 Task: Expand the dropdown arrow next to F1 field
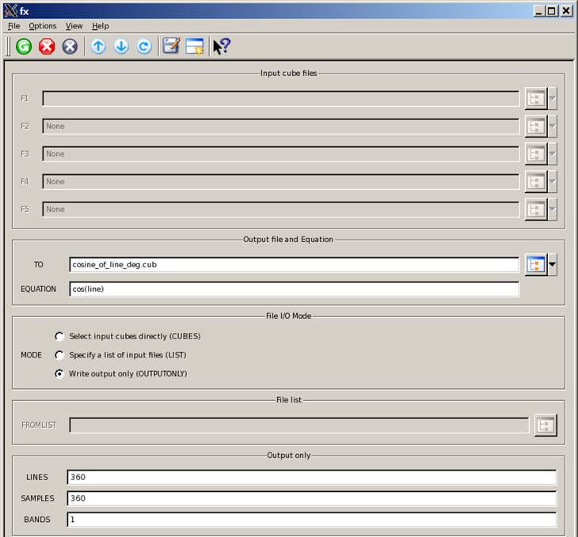(552, 99)
